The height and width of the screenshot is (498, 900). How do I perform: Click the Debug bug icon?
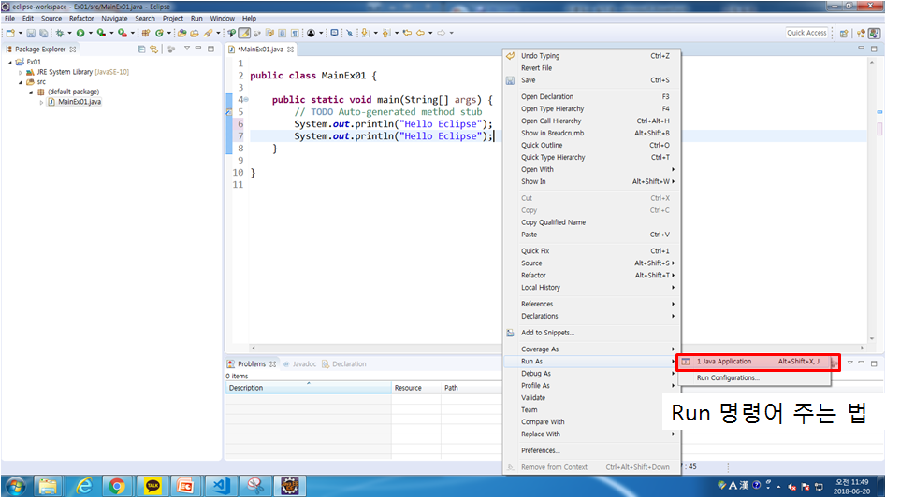[60, 34]
